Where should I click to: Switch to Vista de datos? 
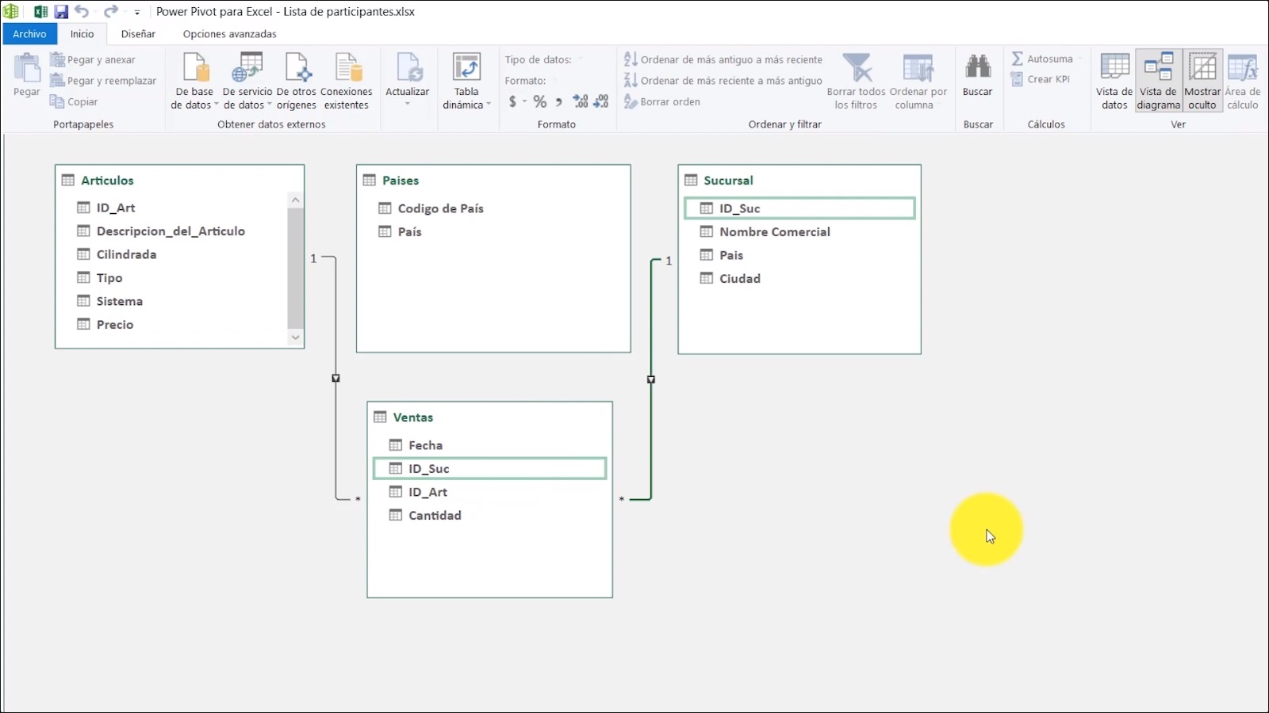(x=1114, y=81)
